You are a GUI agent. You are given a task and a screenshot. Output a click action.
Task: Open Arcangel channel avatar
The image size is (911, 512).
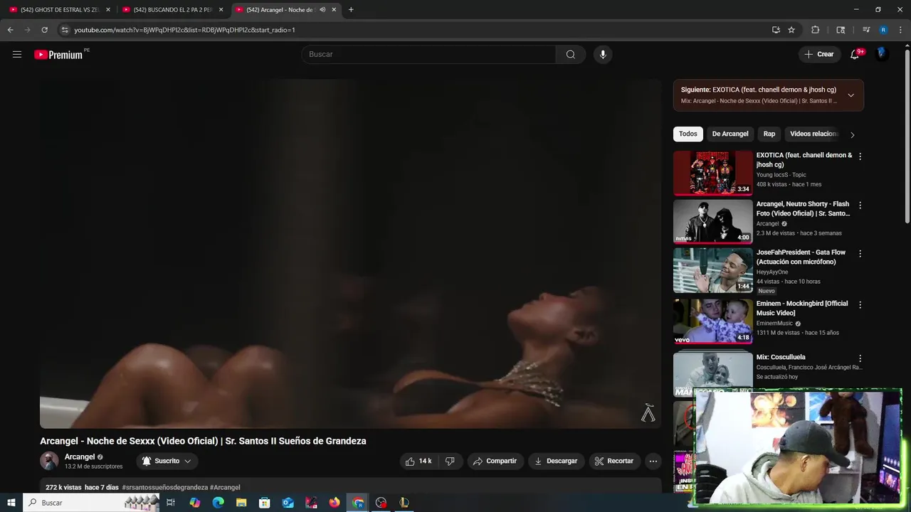point(49,461)
